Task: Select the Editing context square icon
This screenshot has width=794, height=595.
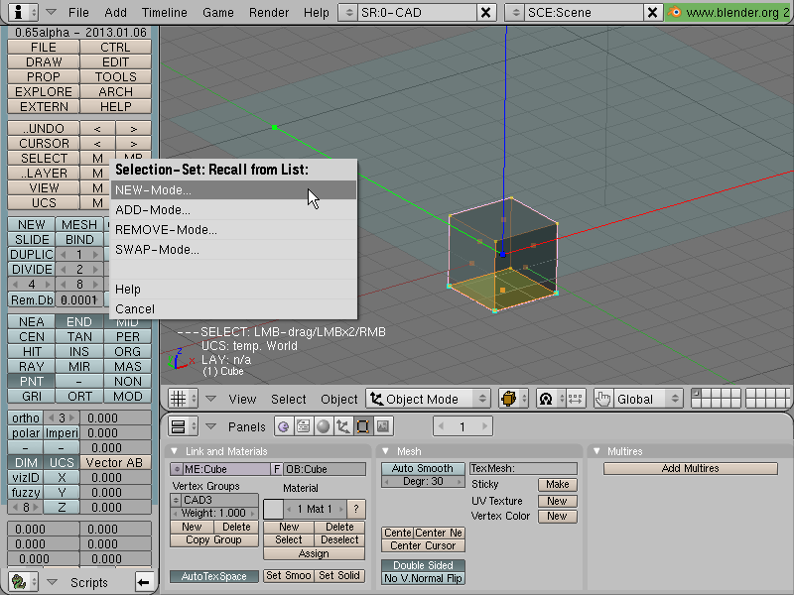Action: 362,426
